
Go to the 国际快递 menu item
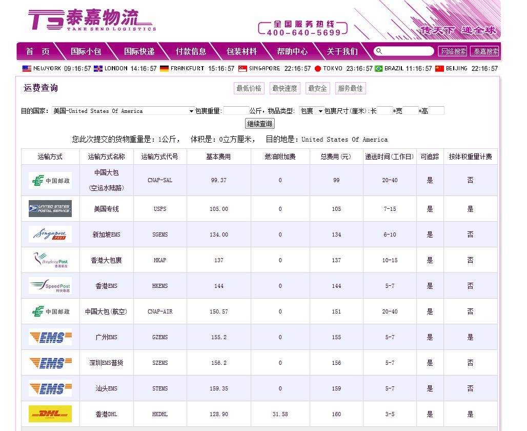pyautogui.click(x=139, y=51)
